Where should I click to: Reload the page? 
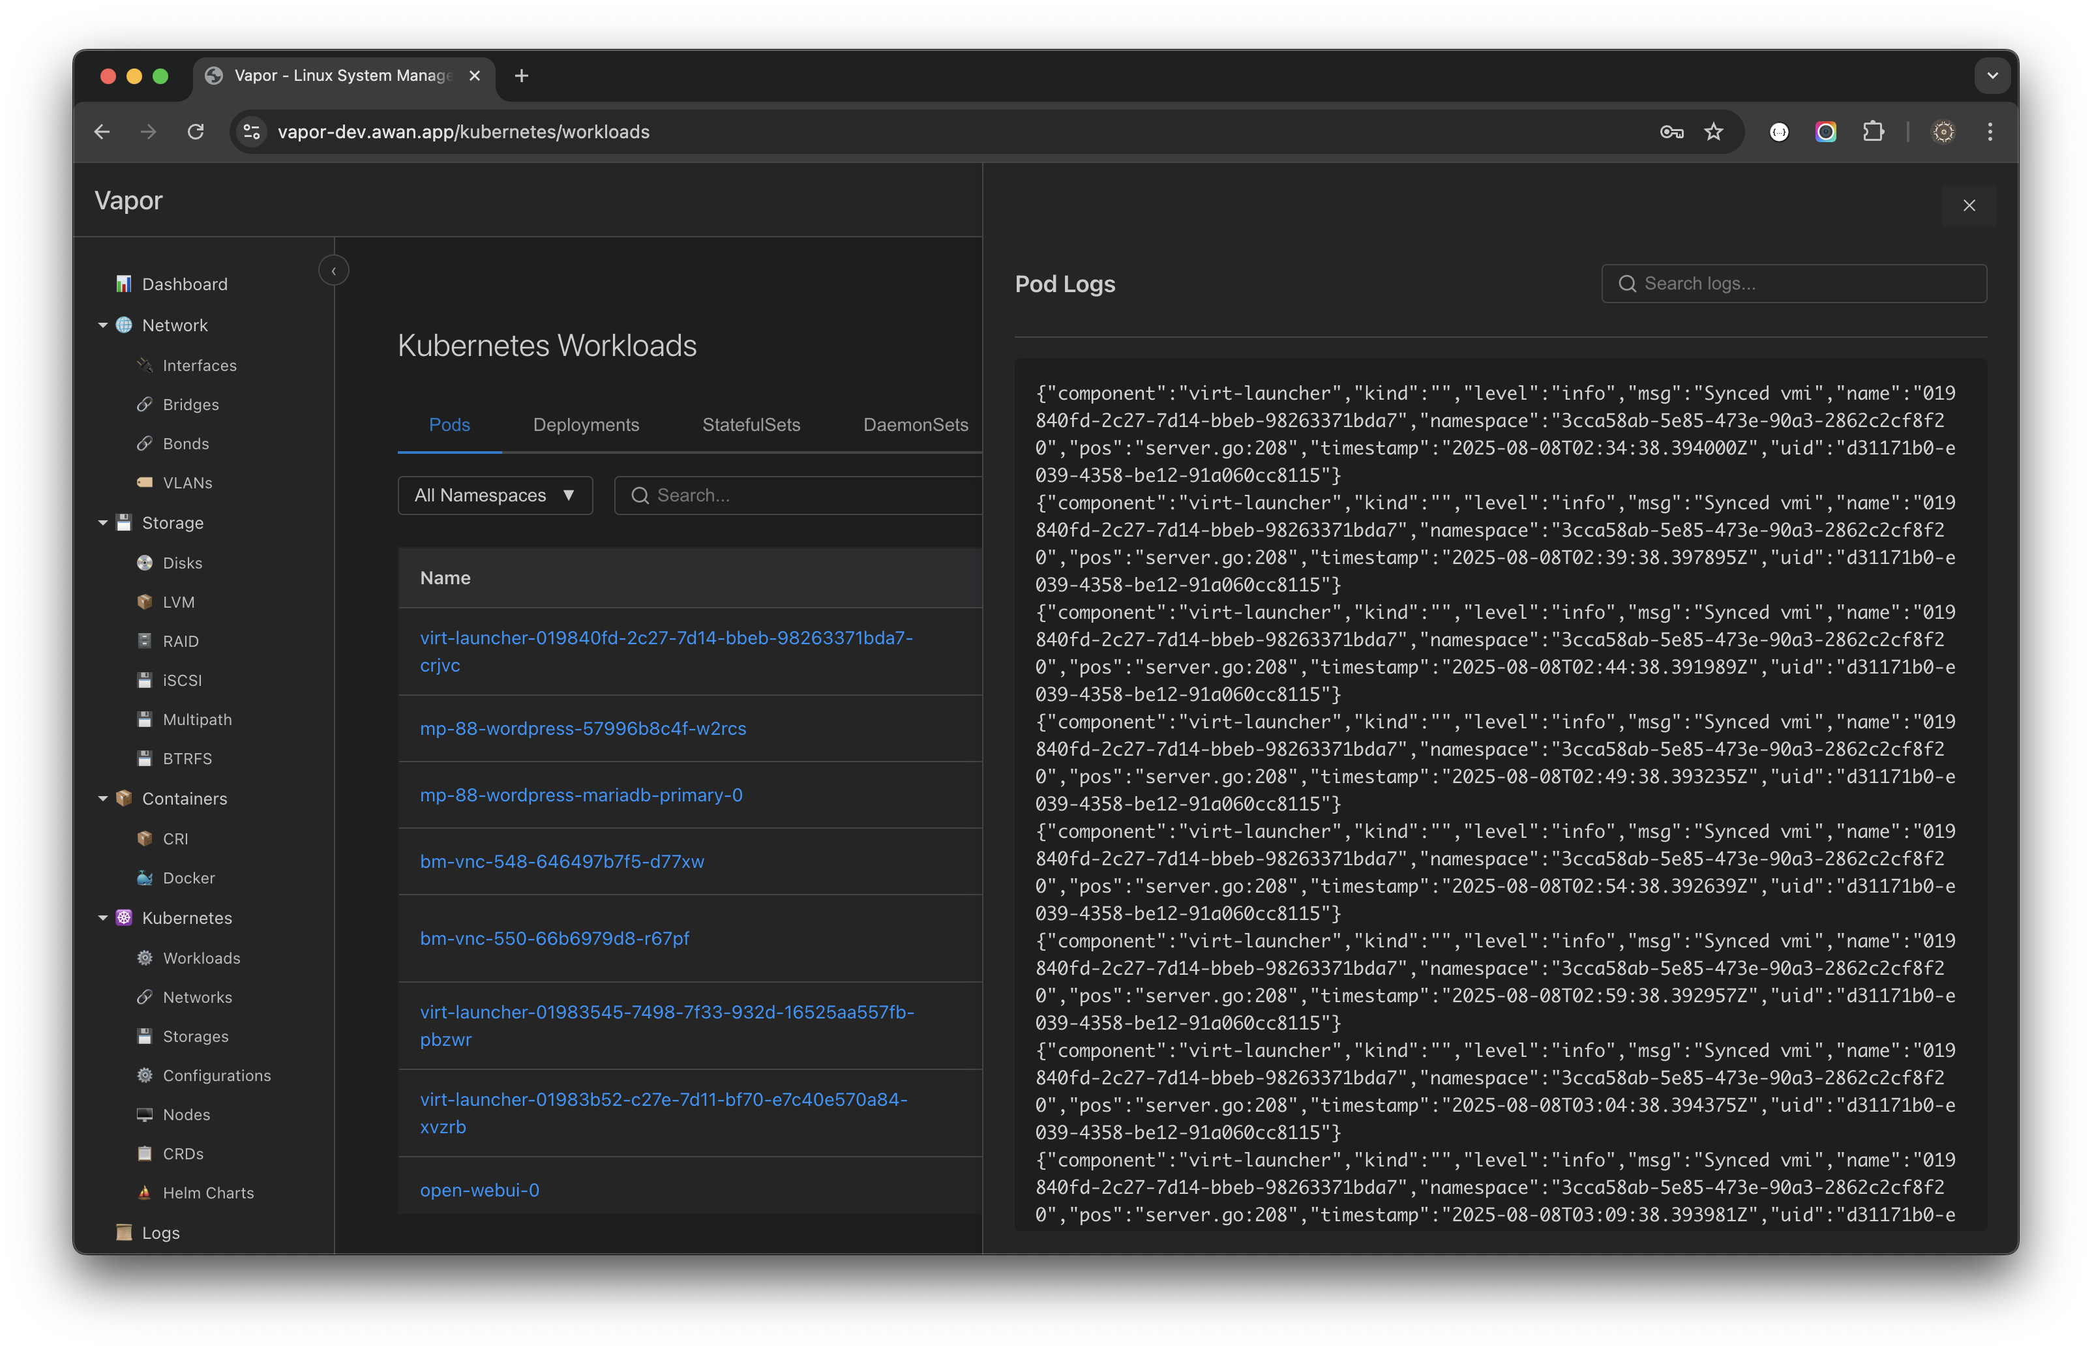pos(196,132)
